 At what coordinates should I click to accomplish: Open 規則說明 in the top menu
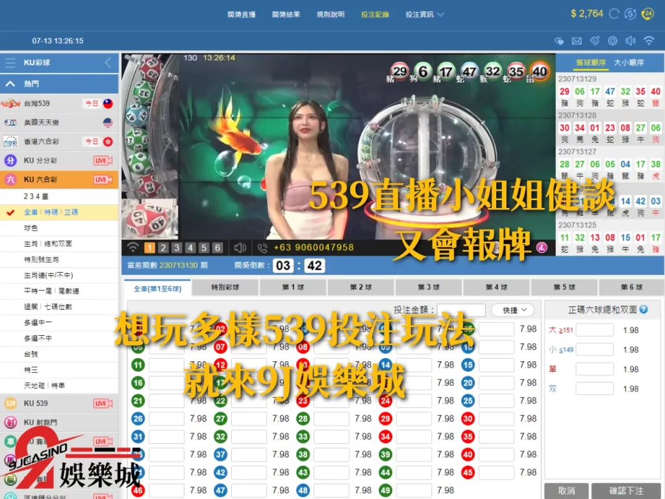click(331, 14)
